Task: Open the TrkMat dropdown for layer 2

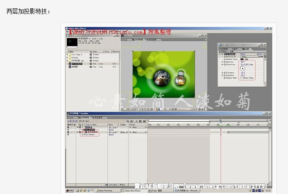Action: (x=124, y=132)
